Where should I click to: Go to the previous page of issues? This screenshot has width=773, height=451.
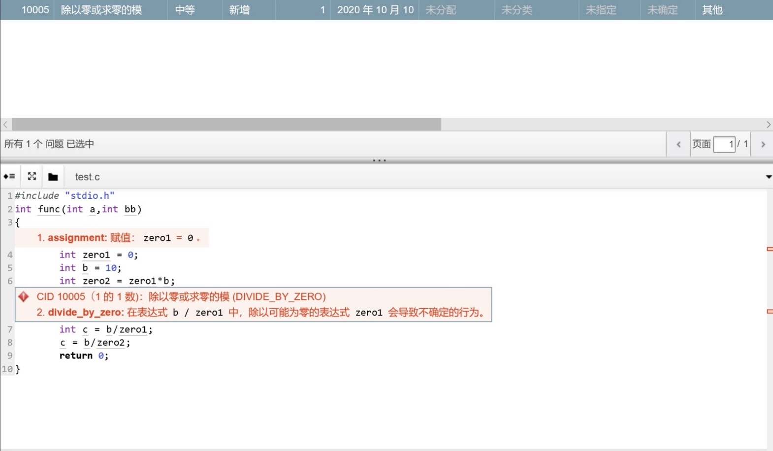point(678,144)
